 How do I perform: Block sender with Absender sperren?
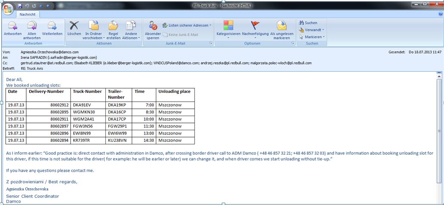click(x=153, y=30)
